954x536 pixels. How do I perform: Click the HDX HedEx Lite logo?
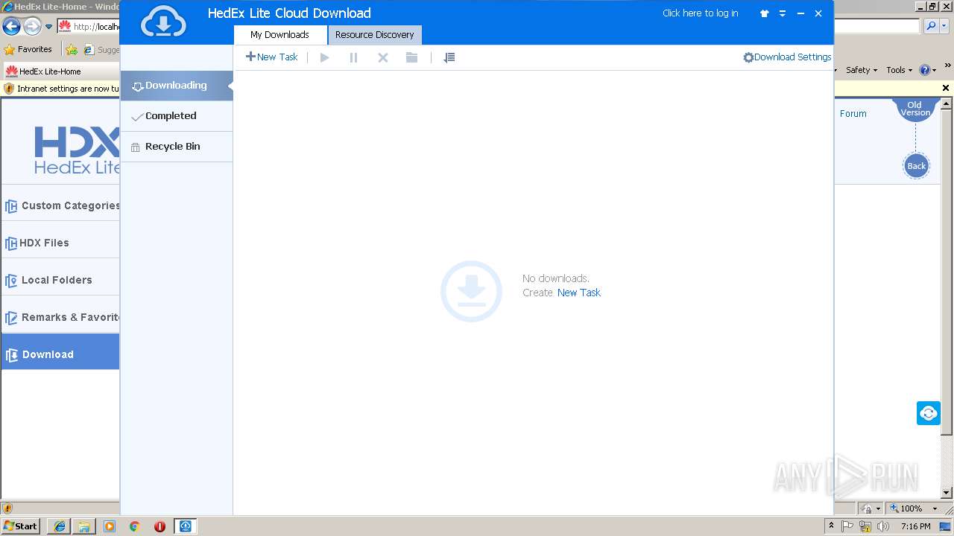point(77,150)
